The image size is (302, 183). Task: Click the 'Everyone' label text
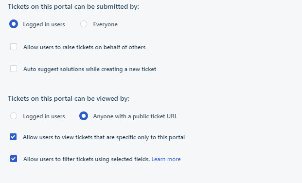tap(105, 24)
